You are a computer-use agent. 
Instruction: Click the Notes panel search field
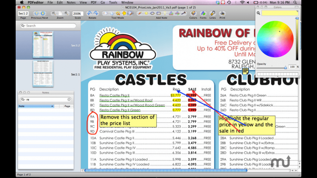46,100
